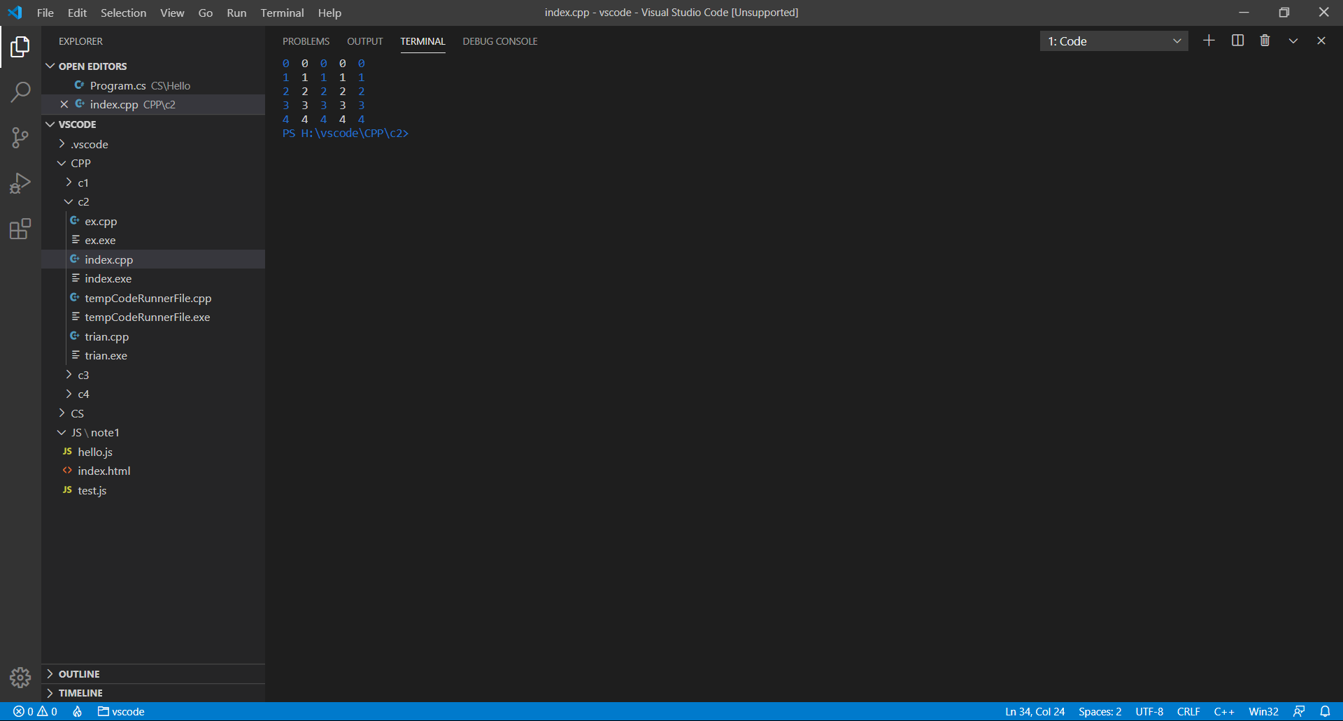Split the terminal panel
The height and width of the screenshot is (721, 1343).
click(x=1237, y=41)
